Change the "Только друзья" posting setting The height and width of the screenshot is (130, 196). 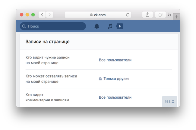(116, 79)
